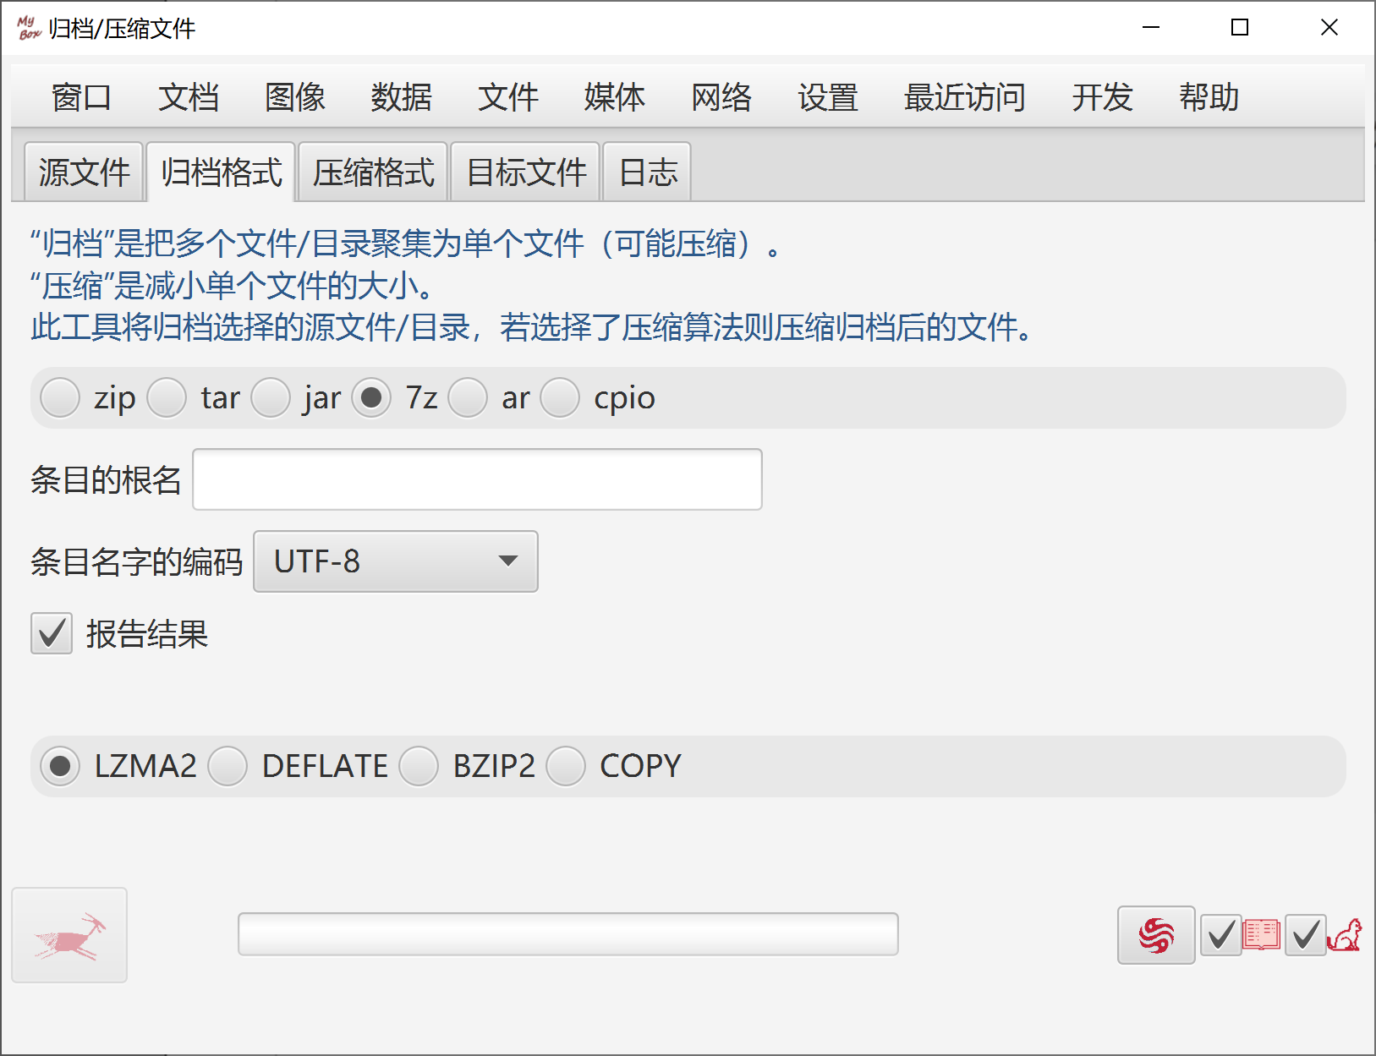Switch to the 源文件 tab
Image resolution: width=1376 pixels, height=1056 pixels.
point(84,172)
